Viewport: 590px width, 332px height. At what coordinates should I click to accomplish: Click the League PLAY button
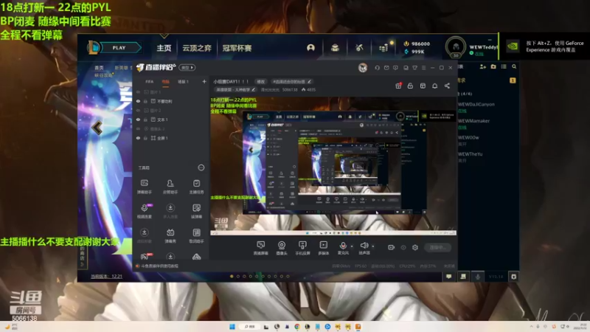tap(119, 48)
